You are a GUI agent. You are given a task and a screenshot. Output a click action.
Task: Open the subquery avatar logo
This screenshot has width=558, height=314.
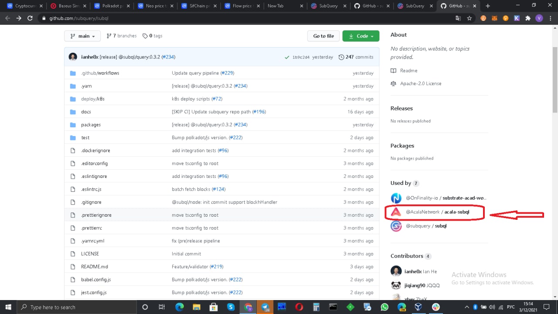pos(396,226)
